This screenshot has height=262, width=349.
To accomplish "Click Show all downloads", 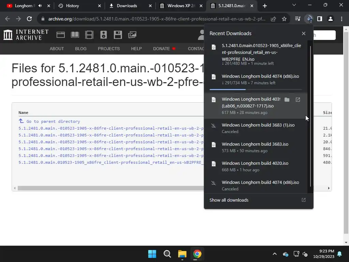I will 229,200.
